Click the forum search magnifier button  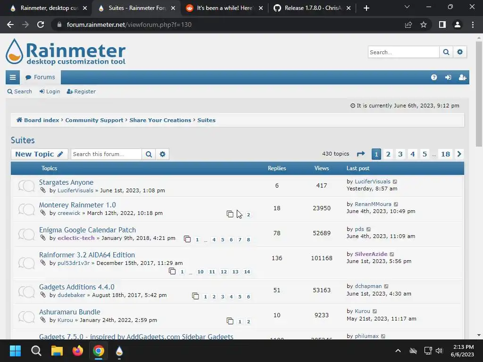click(x=149, y=154)
